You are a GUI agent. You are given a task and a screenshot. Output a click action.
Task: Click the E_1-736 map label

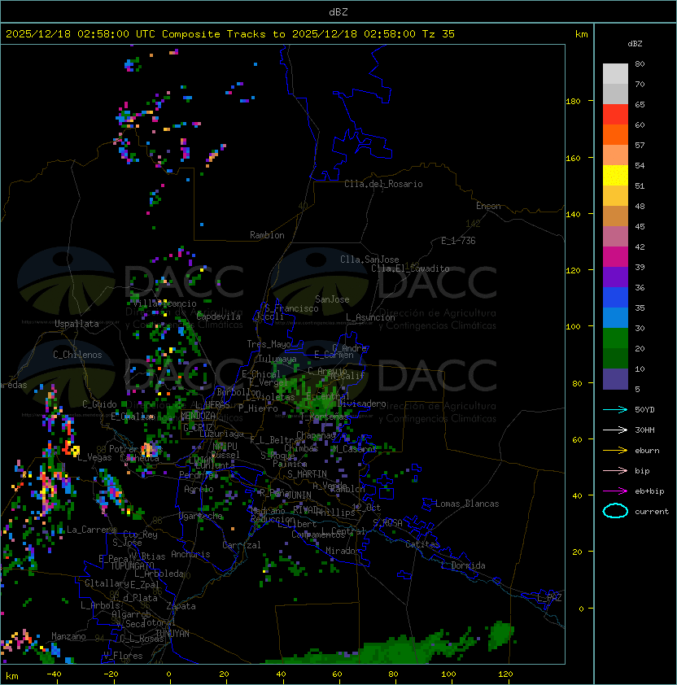tap(458, 241)
